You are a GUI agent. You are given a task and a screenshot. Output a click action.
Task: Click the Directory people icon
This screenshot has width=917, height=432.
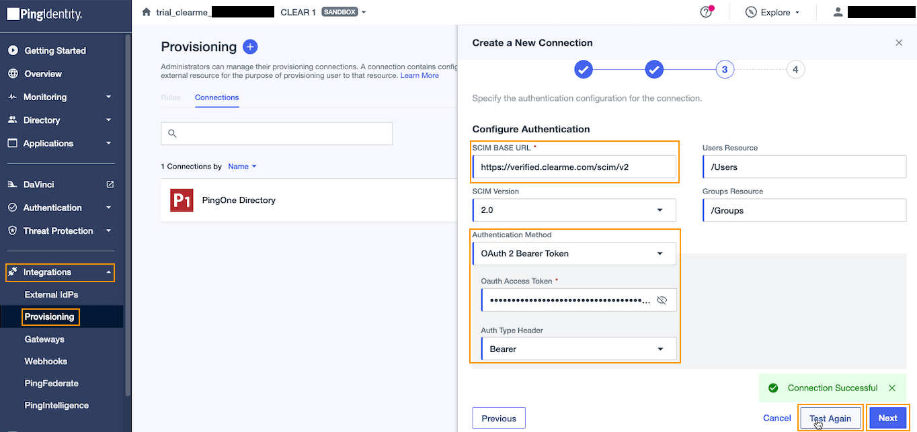point(12,120)
